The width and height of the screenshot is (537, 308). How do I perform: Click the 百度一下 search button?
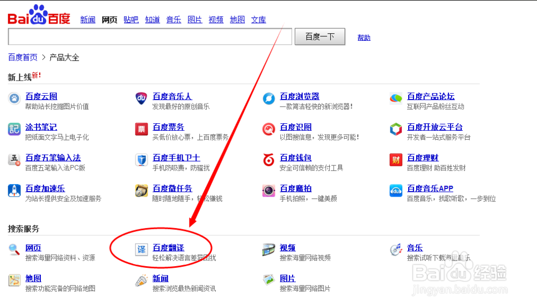pos(320,36)
